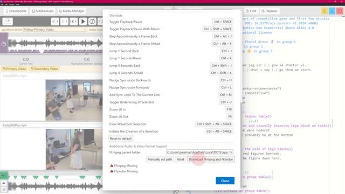This screenshot has height=194, width=345.
Task: Click the Initiate Creation of Selection shortcut
Action: [x=219, y=131]
